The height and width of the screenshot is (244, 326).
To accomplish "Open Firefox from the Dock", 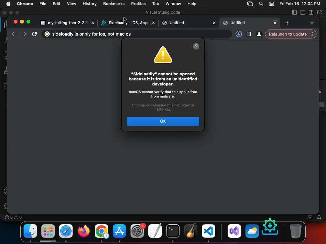I will click(x=84, y=231).
